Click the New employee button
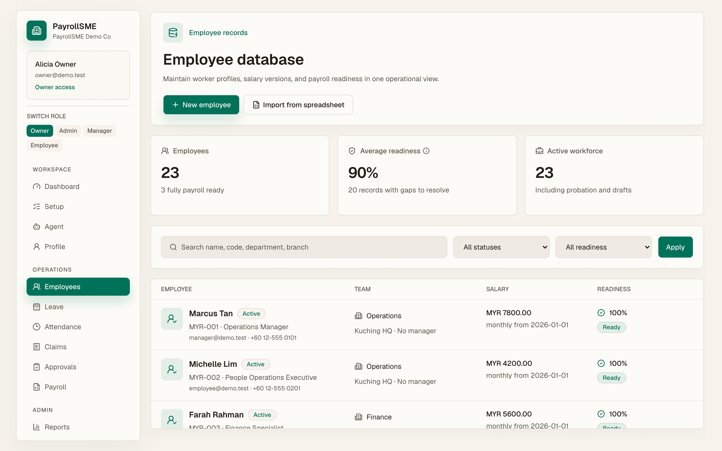The width and height of the screenshot is (722, 451). [201, 105]
